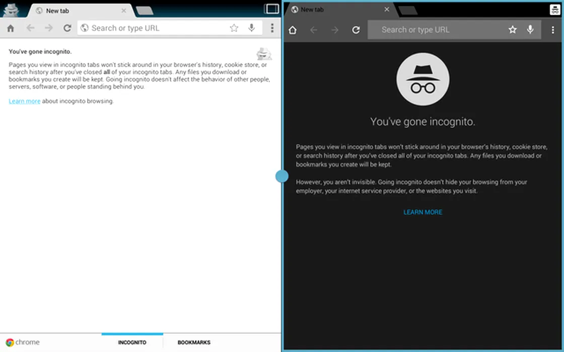Close the New tab tab in the light browser
564x352 pixels.
click(124, 10)
